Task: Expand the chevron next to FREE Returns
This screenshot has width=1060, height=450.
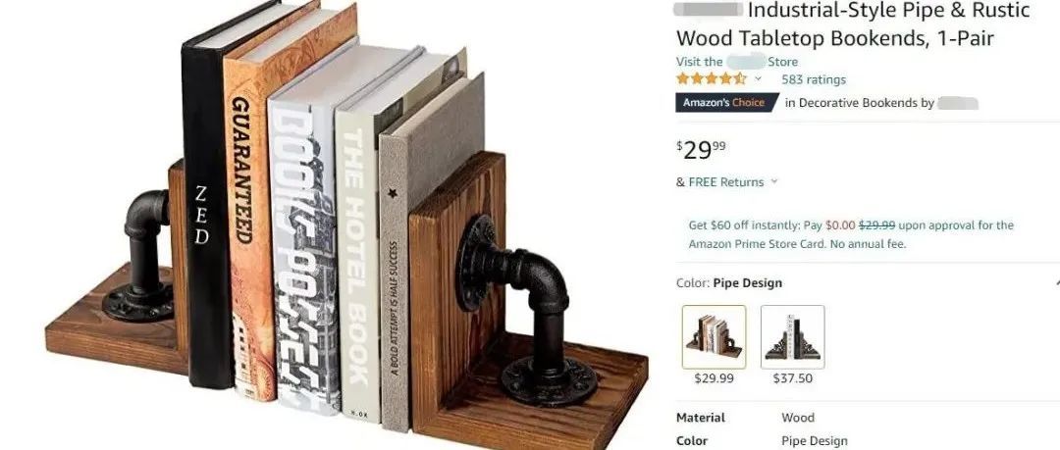Action: 774,181
